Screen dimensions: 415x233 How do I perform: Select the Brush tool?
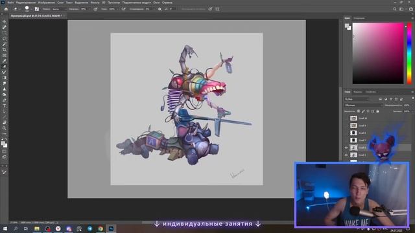tap(5, 72)
